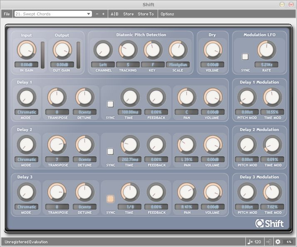Toggle Modulation LFO sync button
297x247 pixels.
pyautogui.click(x=245, y=57)
